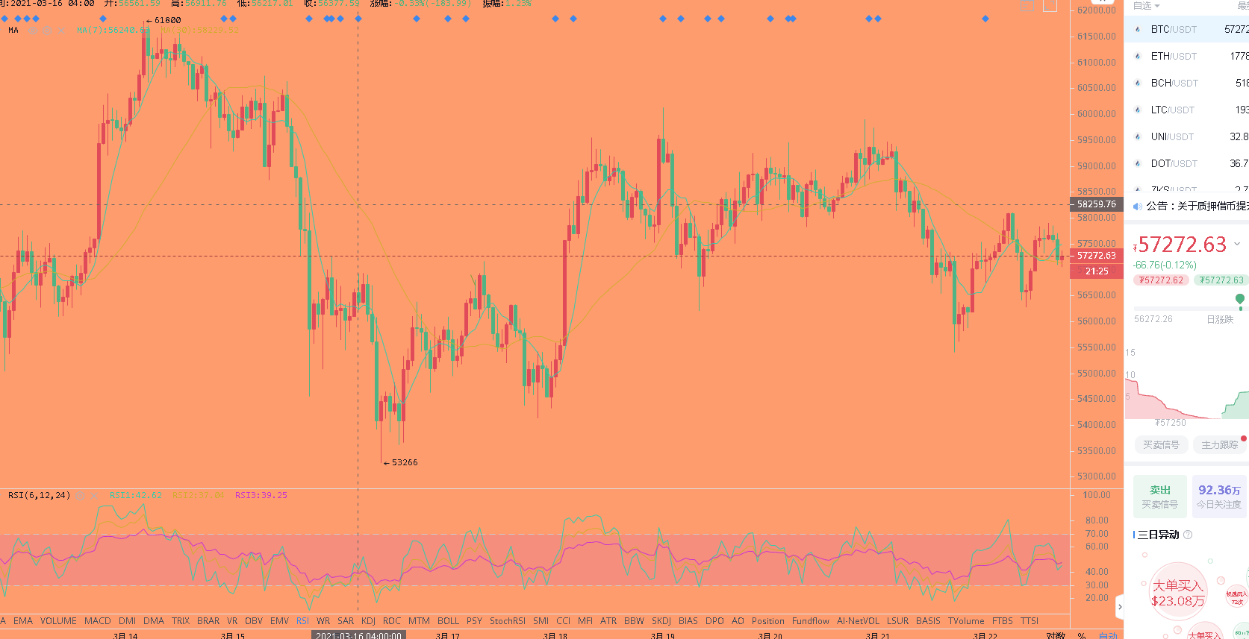Select the TTSI indicator tab
Viewport: 1249px width, 639px height.
click(x=1030, y=621)
